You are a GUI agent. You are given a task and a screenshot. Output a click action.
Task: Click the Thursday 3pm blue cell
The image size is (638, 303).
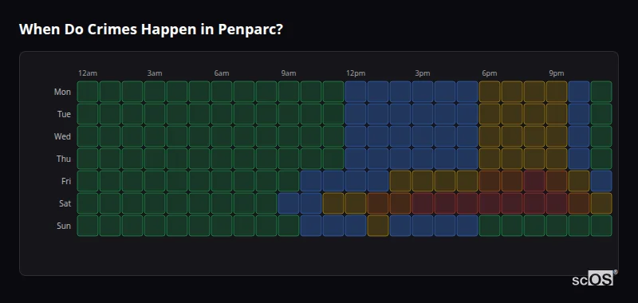(x=423, y=159)
